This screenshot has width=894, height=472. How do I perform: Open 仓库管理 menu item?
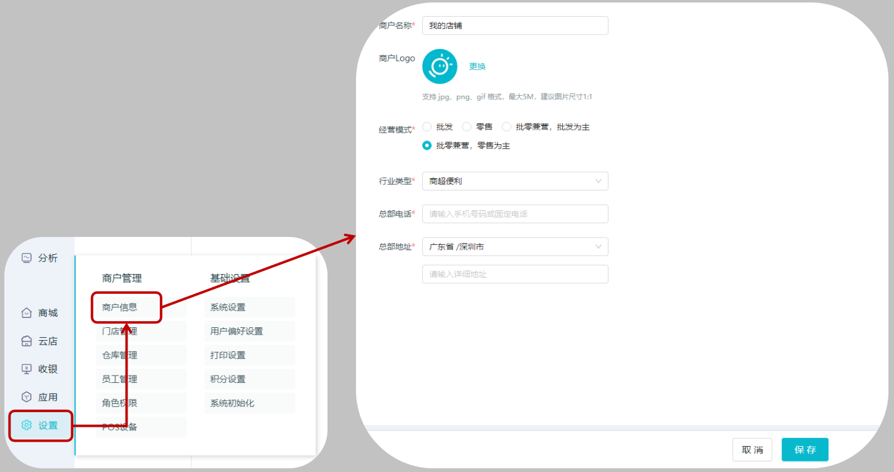tap(141, 355)
